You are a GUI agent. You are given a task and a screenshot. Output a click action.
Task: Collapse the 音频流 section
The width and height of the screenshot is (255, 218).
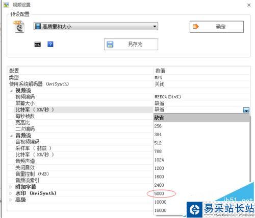point(11,136)
